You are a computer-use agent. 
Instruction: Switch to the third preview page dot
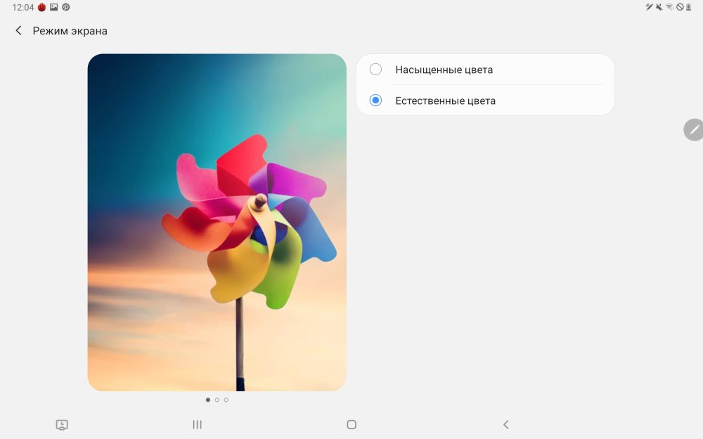coord(226,400)
